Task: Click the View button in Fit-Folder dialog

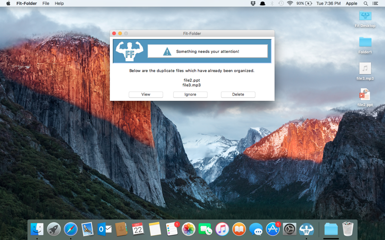Action: [x=146, y=95]
